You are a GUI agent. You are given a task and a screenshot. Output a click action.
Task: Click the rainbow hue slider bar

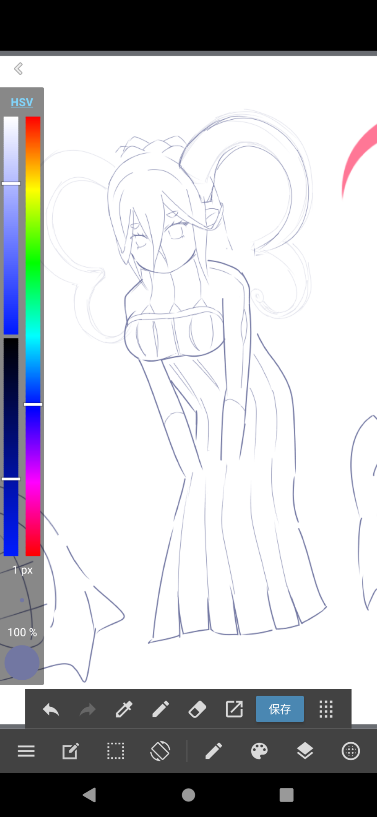pos(33,335)
